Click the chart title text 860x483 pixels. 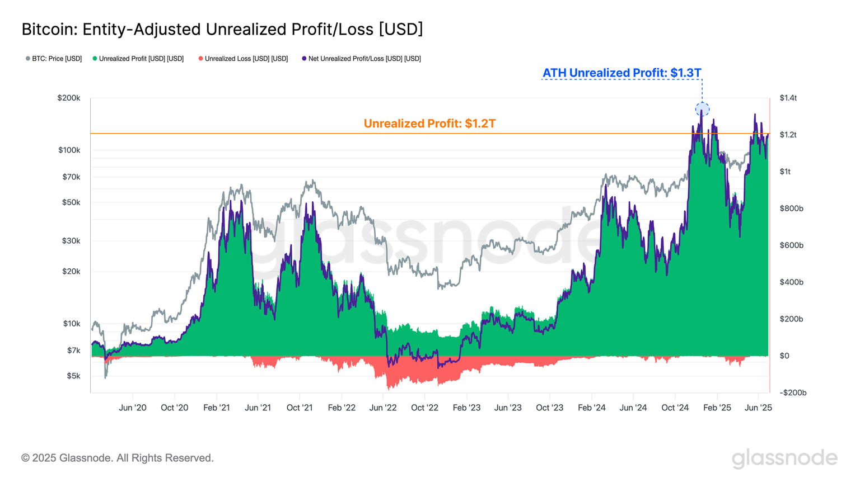(222, 29)
